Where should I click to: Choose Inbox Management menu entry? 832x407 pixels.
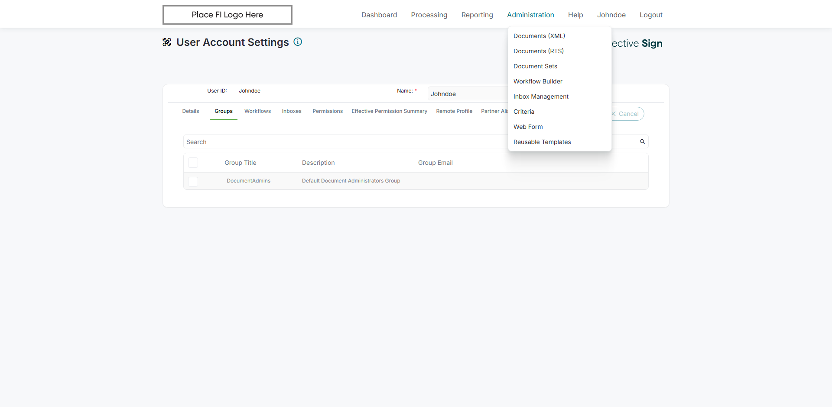point(541,96)
